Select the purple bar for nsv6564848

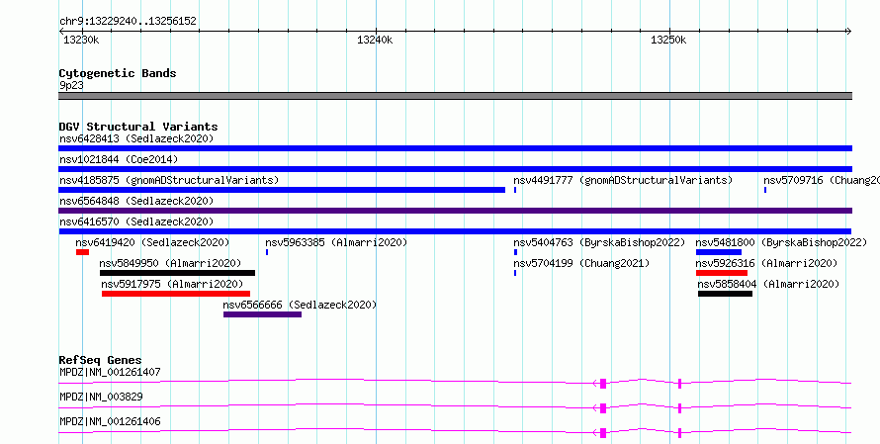[455, 211]
